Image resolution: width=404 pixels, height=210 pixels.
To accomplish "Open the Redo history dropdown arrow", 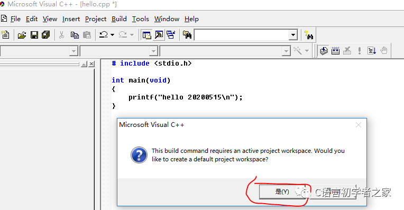I will (x=132, y=35).
